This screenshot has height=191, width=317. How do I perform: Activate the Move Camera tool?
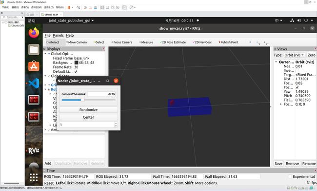click(x=77, y=42)
